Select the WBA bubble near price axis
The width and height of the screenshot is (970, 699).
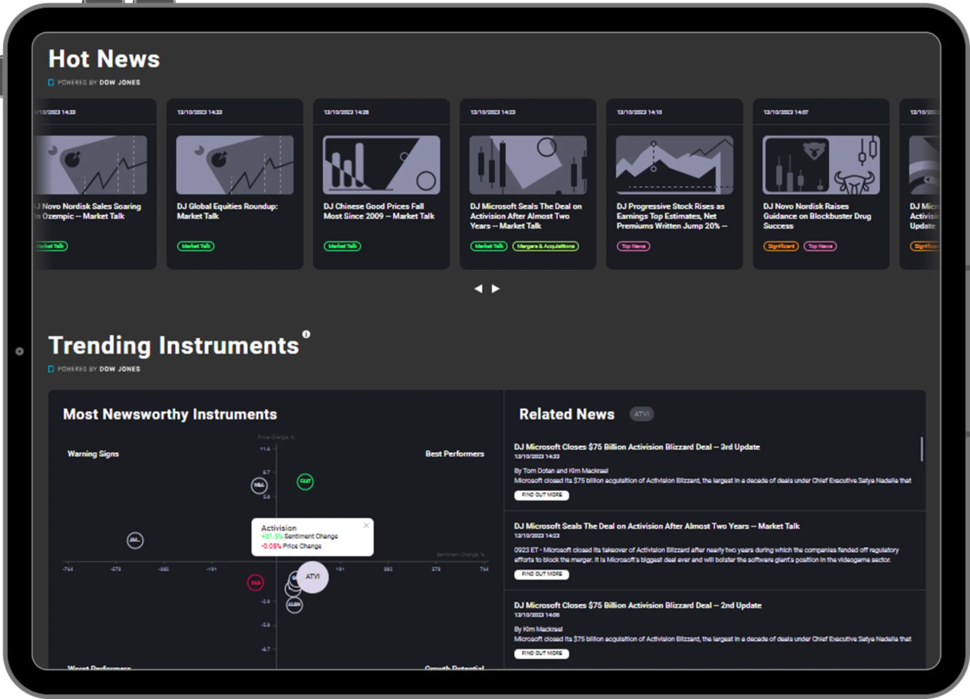coord(259,485)
